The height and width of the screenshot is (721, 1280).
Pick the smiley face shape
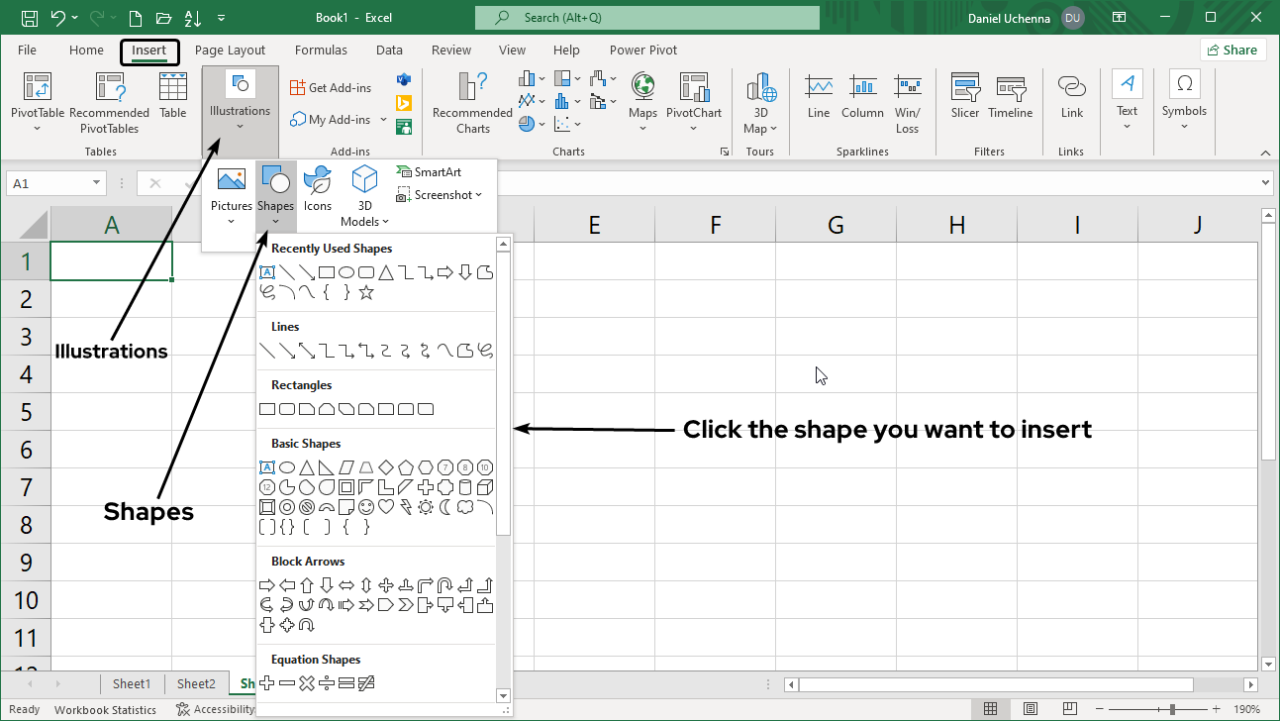(366, 507)
